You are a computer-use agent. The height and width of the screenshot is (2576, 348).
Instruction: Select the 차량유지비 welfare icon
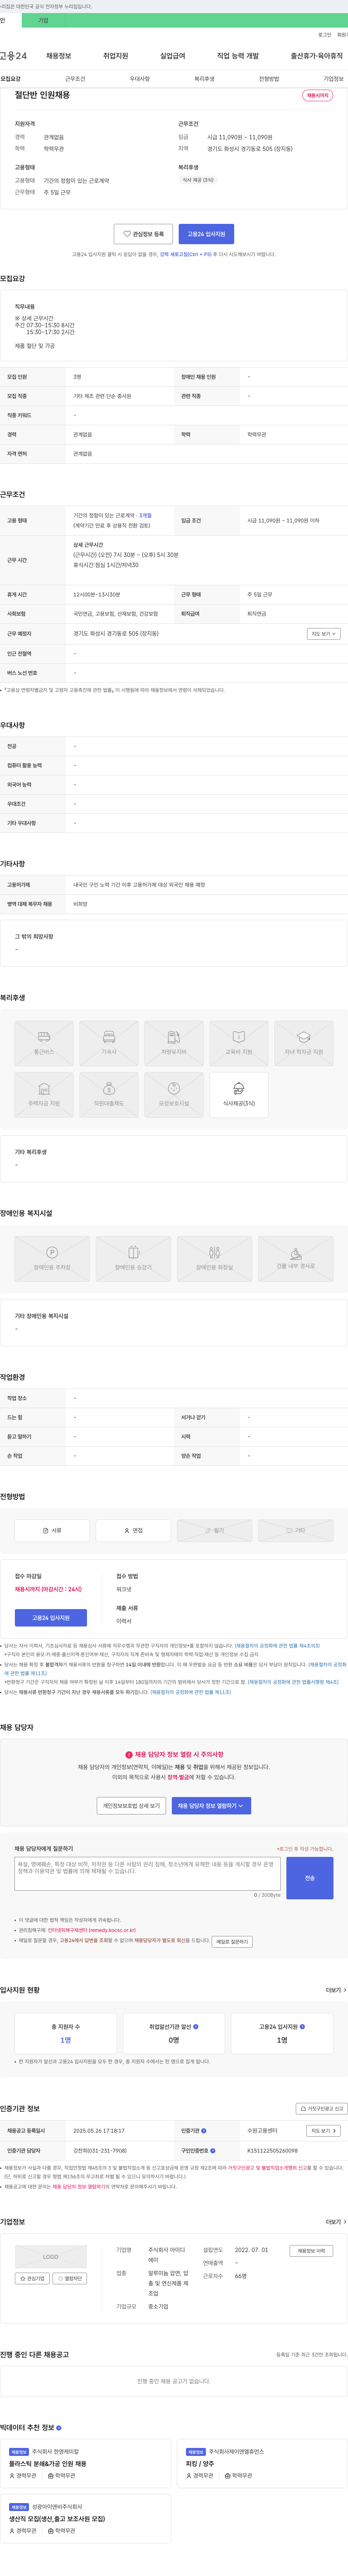(x=174, y=1043)
